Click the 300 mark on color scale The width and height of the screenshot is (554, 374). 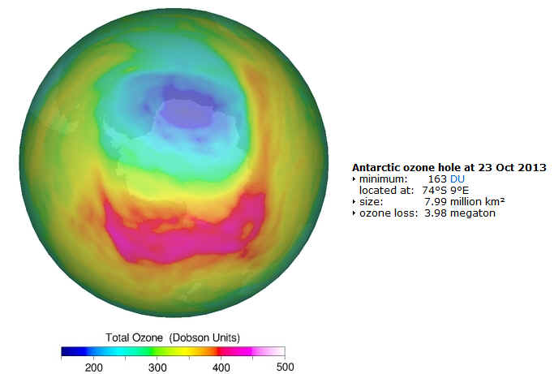[157, 368]
